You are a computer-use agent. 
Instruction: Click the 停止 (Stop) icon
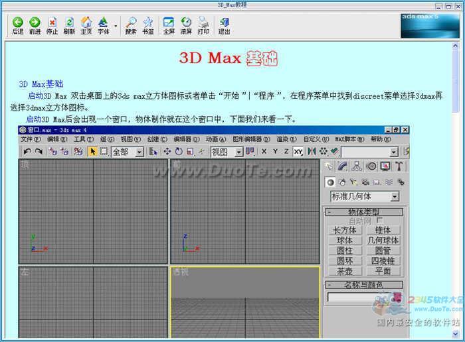pyautogui.click(x=52, y=25)
